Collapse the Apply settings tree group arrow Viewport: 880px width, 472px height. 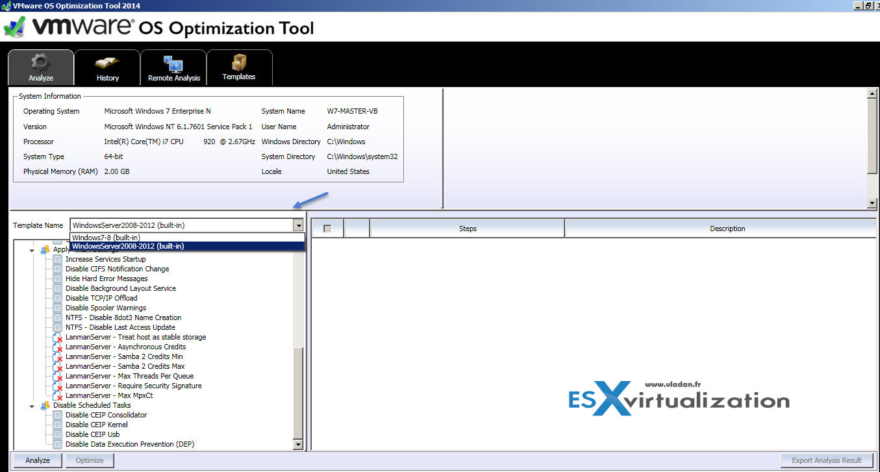[x=32, y=251]
